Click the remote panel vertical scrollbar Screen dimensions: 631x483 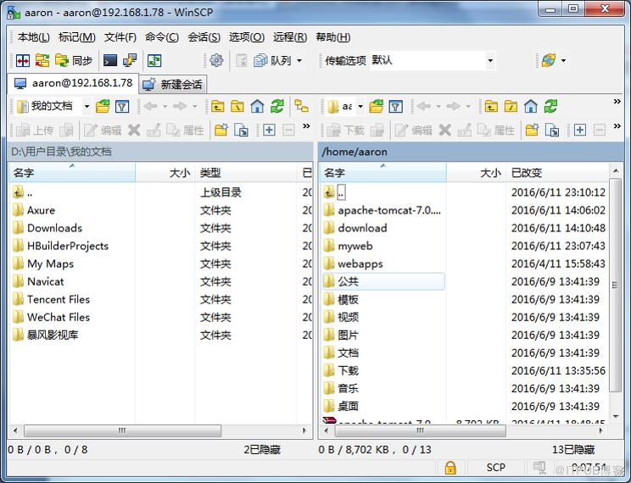[x=615, y=285]
